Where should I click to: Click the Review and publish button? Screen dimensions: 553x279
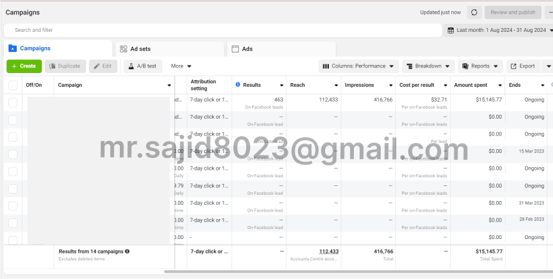(512, 12)
